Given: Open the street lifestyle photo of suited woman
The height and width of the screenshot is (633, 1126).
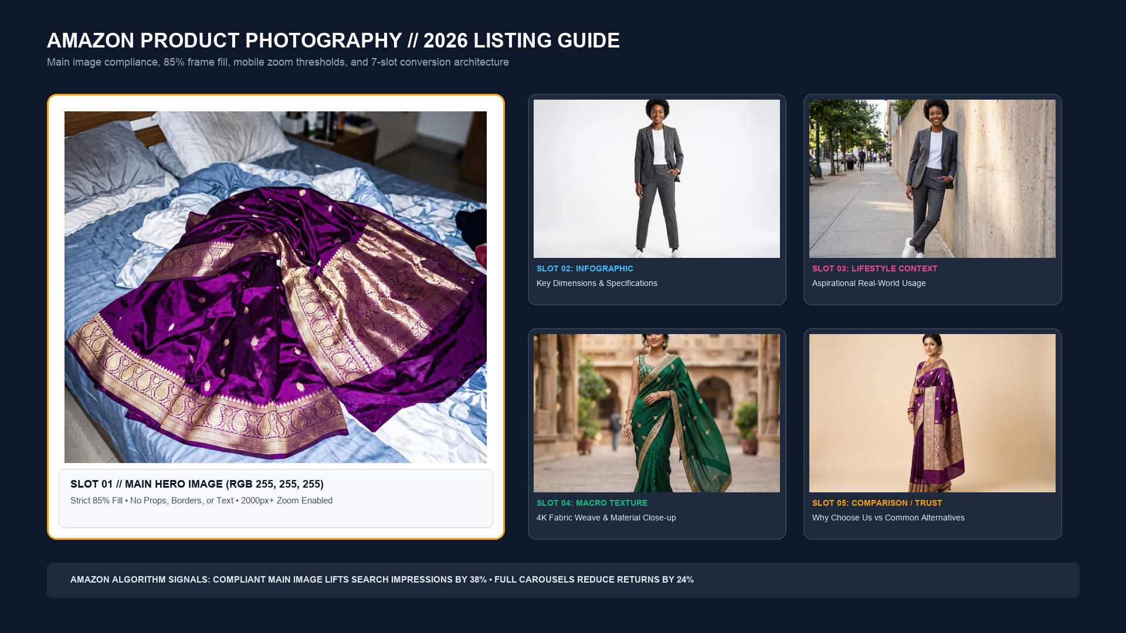Looking at the screenshot, I should coord(932,179).
